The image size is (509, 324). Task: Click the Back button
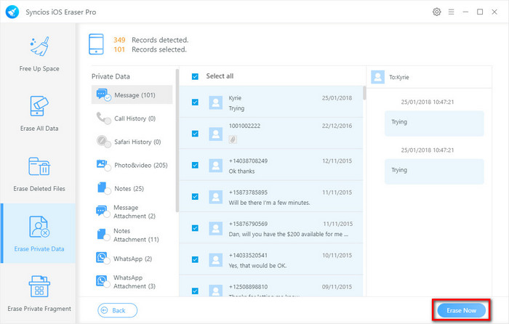(x=118, y=310)
